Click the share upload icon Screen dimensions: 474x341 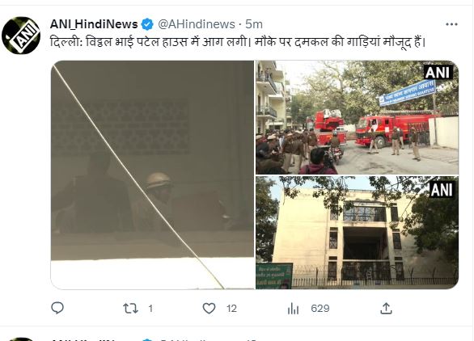click(x=386, y=309)
